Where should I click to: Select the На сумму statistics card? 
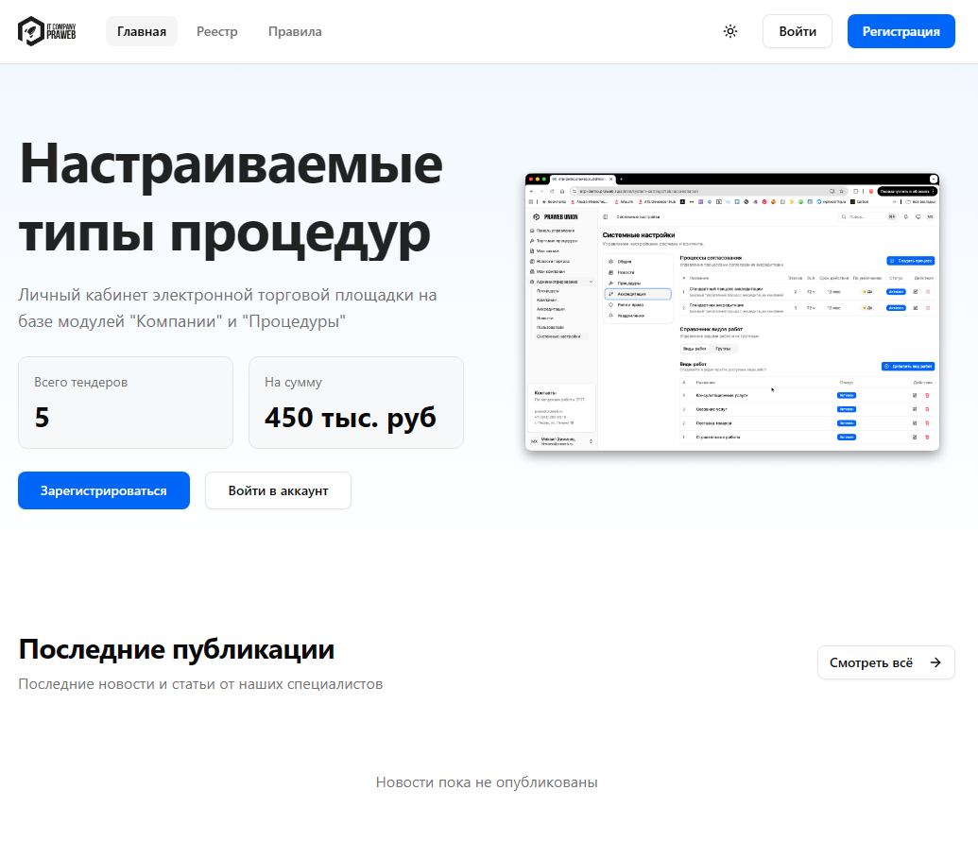pos(355,403)
